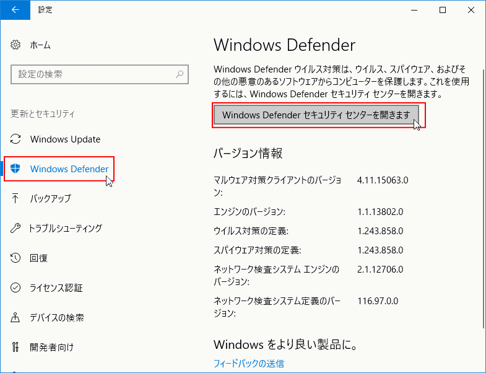Click フィードバックの送信 link
The image size is (486, 373).
click(x=249, y=363)
